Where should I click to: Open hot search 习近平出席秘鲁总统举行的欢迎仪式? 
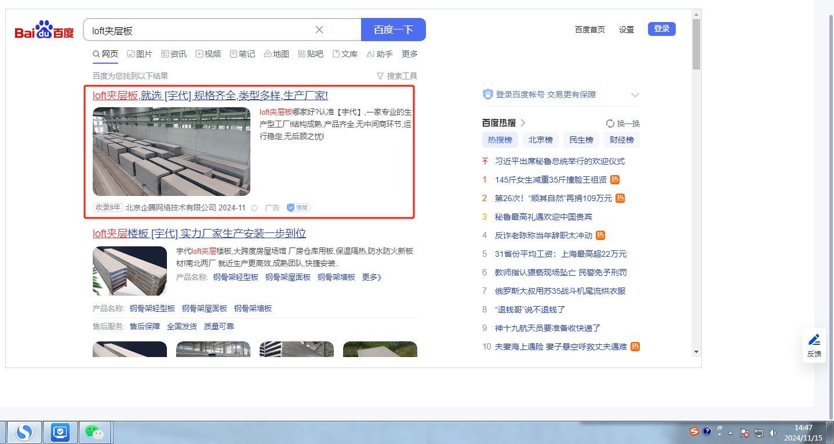coord(560,161)
